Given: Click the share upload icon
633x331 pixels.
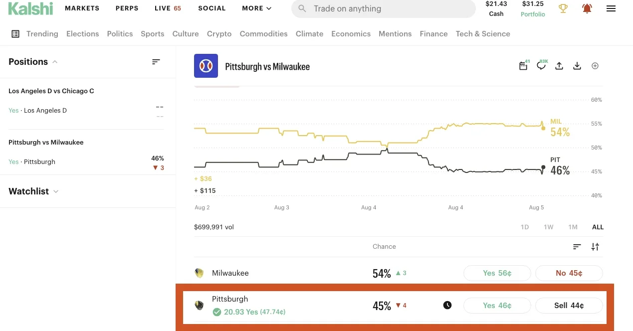Looking at the screenshot, I should (x=559, y=66).
